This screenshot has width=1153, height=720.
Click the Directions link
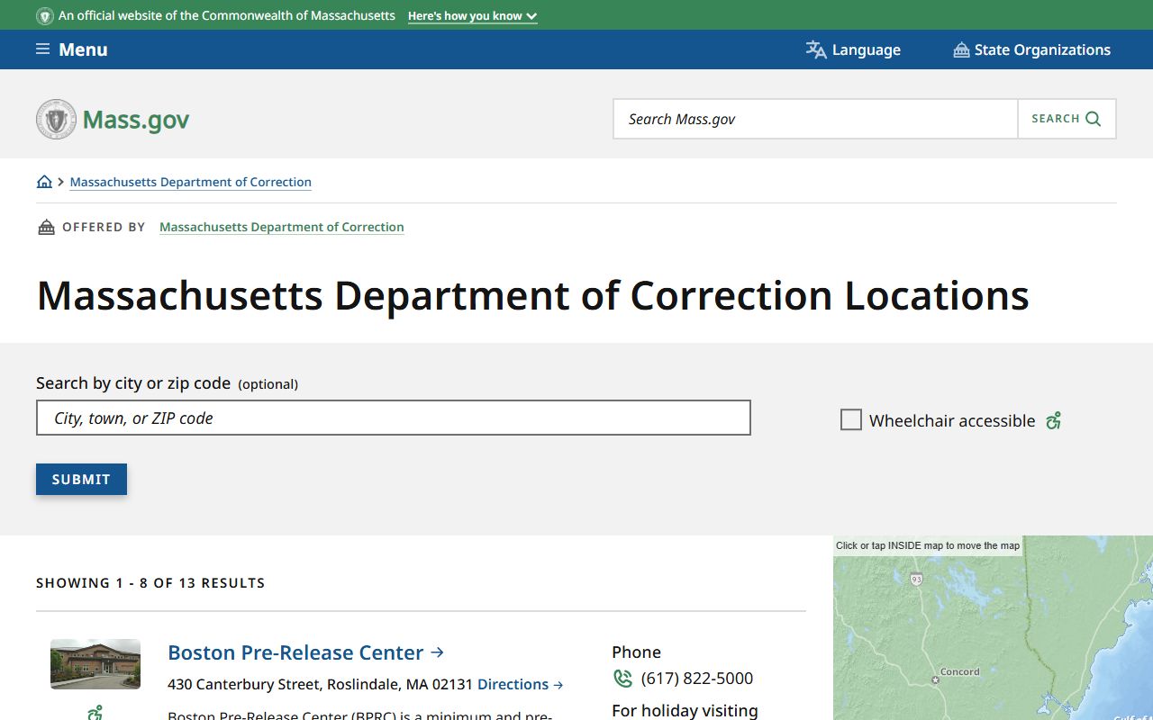tap(520, 684)
